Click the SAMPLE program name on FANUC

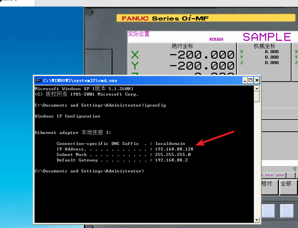tap(267, 37)
